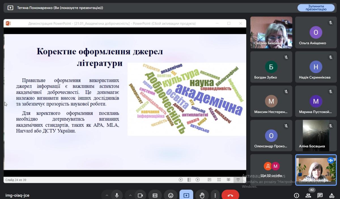
Task: Expand the camera video settings chevron
Action: (130, 195)
